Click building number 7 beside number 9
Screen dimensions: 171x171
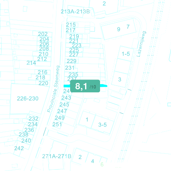(x=128, y=27)
